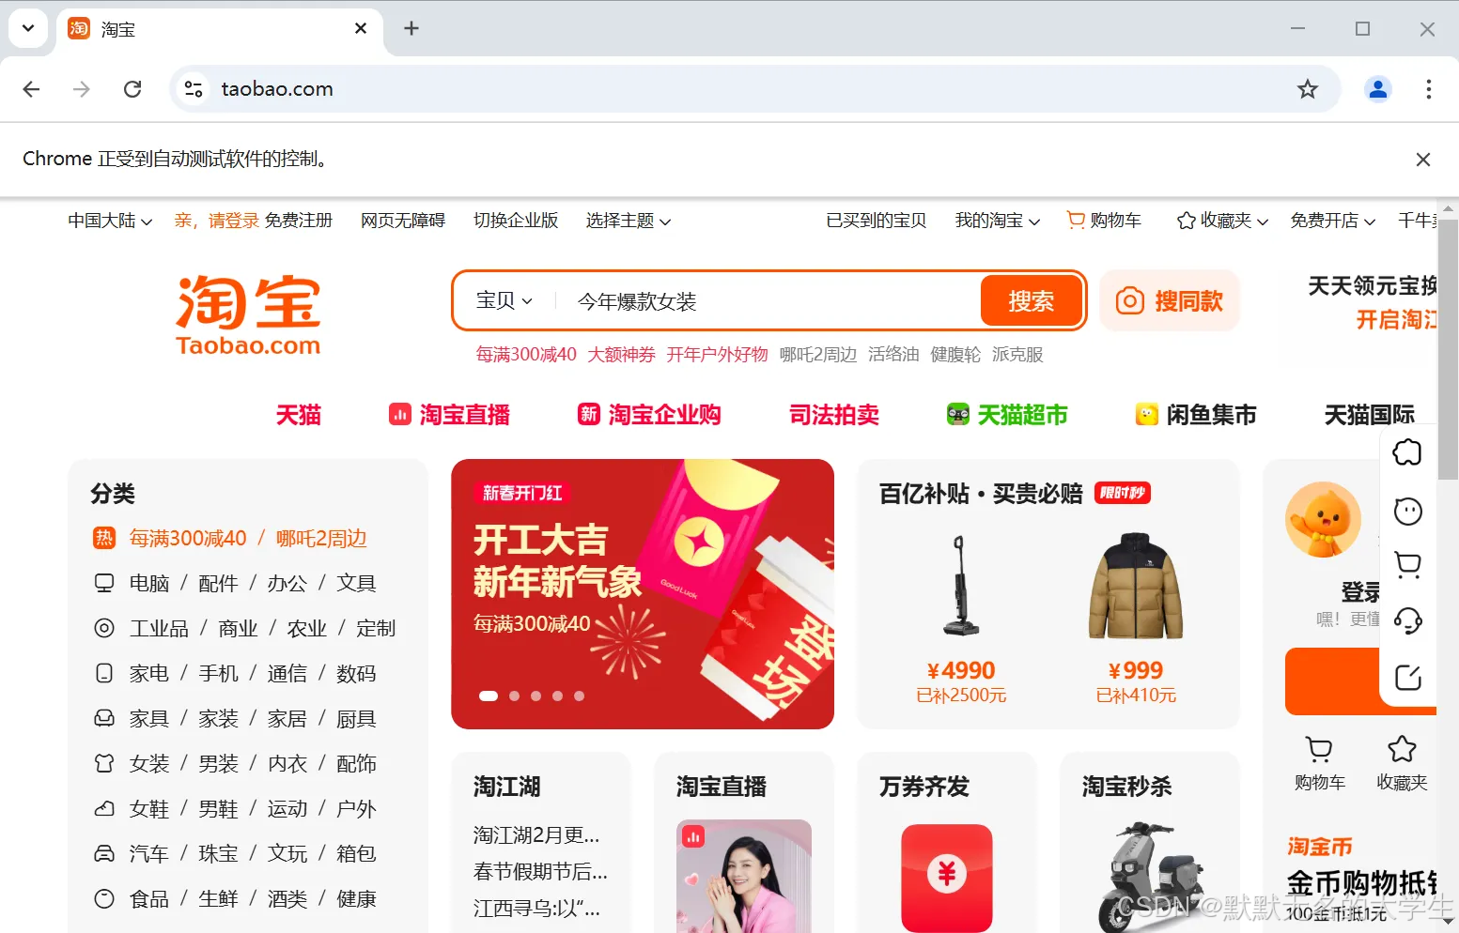Click the 请登录 login link
1459x933 pixels.
(234, 221)
